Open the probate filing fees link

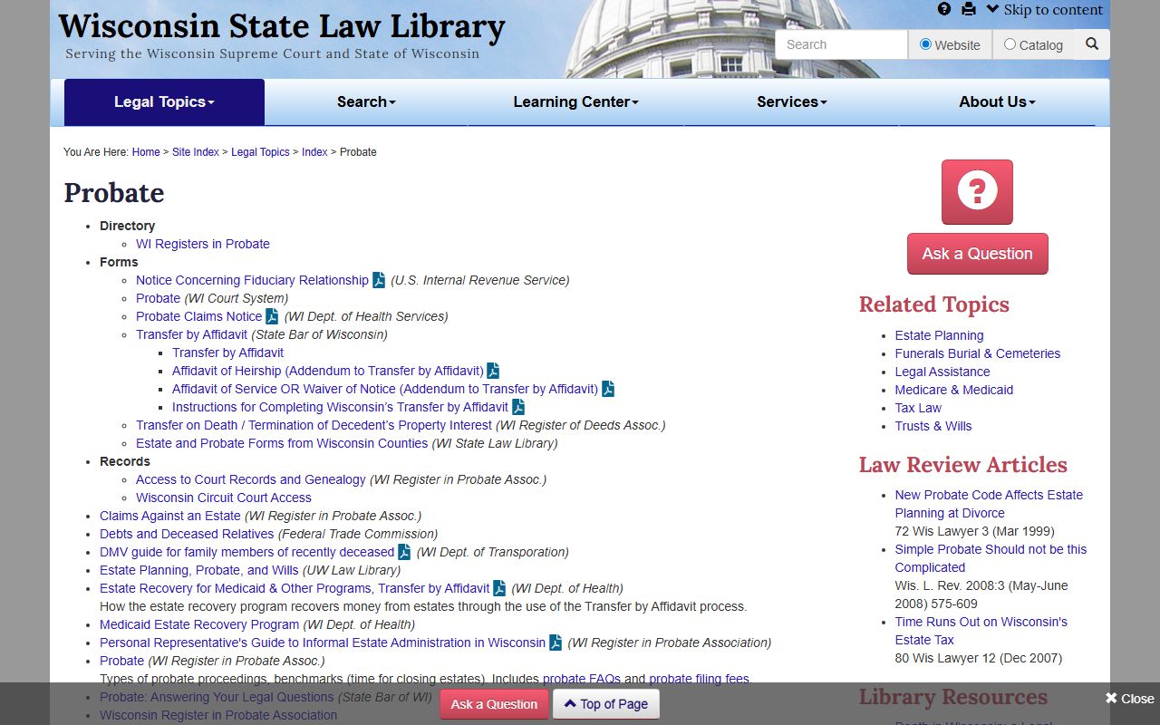tap(699, 679)
